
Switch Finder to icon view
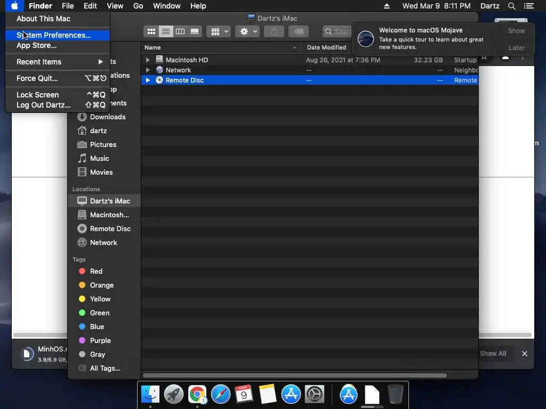(151, 31)
